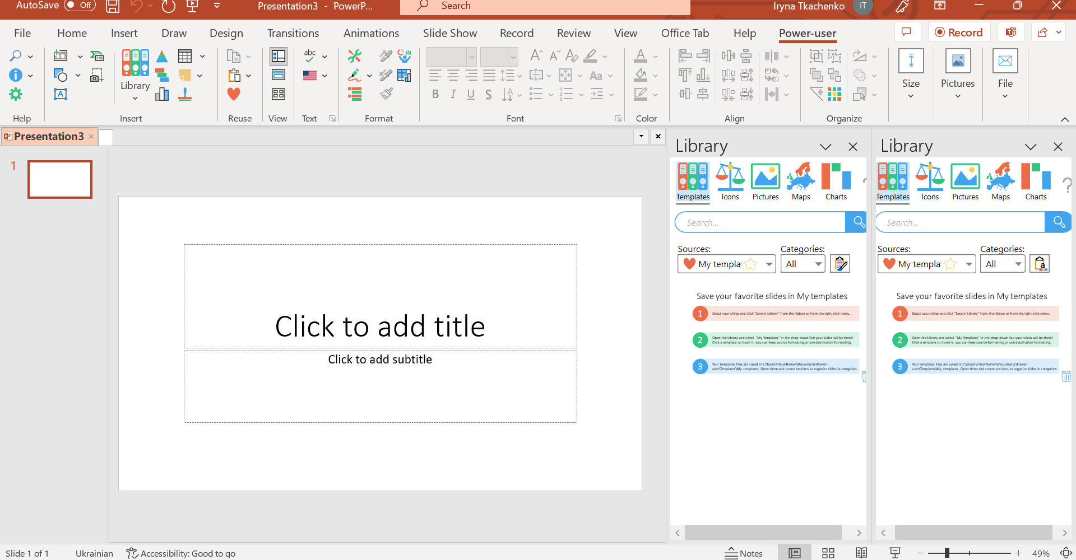Click search magnifier in left Library pane

click(x=857, y=222)
